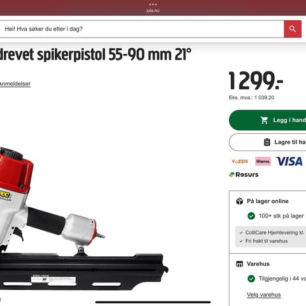Select the VISA payment logo

[x=289, y=161]
